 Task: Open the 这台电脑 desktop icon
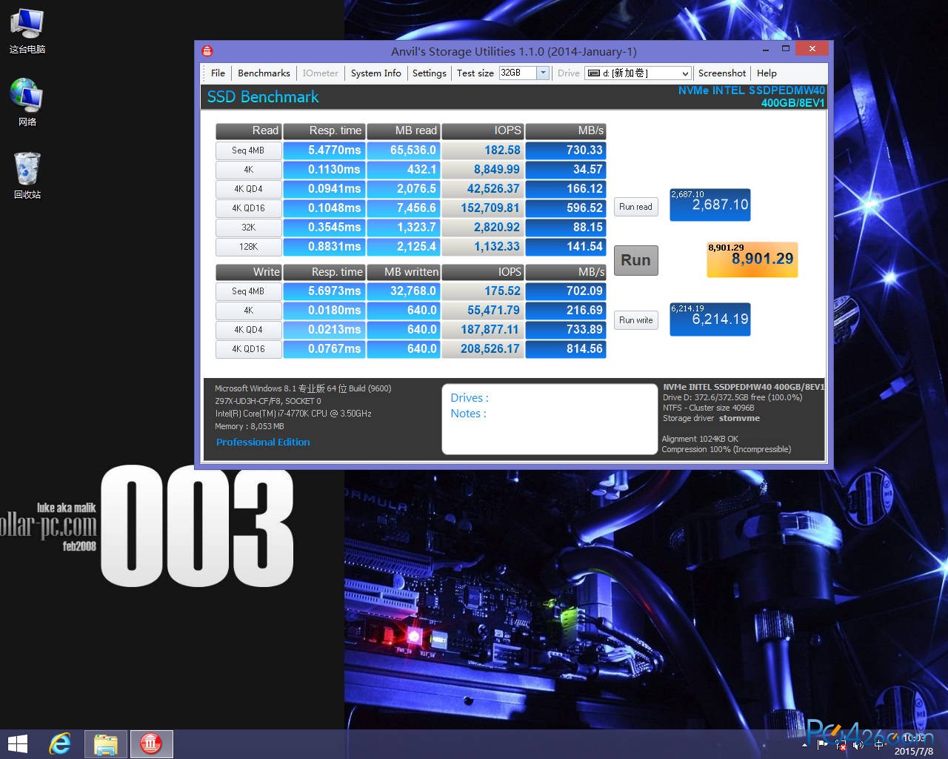click(x=27, y=30)
